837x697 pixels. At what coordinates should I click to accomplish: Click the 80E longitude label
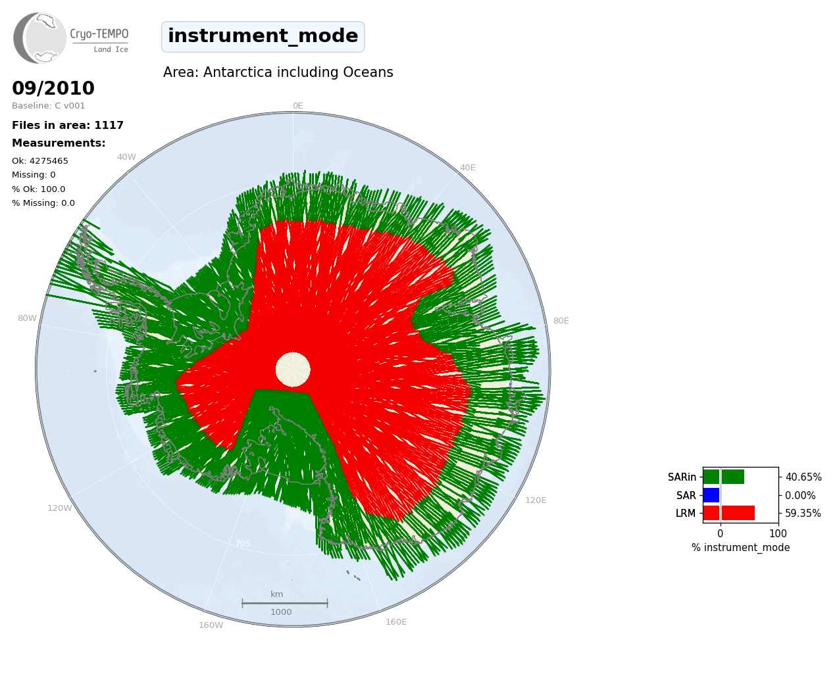(x=561, y=321)
